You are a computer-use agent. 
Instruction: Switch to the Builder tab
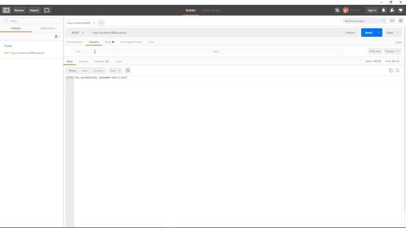pyautogui.click(x=190, y=10)
